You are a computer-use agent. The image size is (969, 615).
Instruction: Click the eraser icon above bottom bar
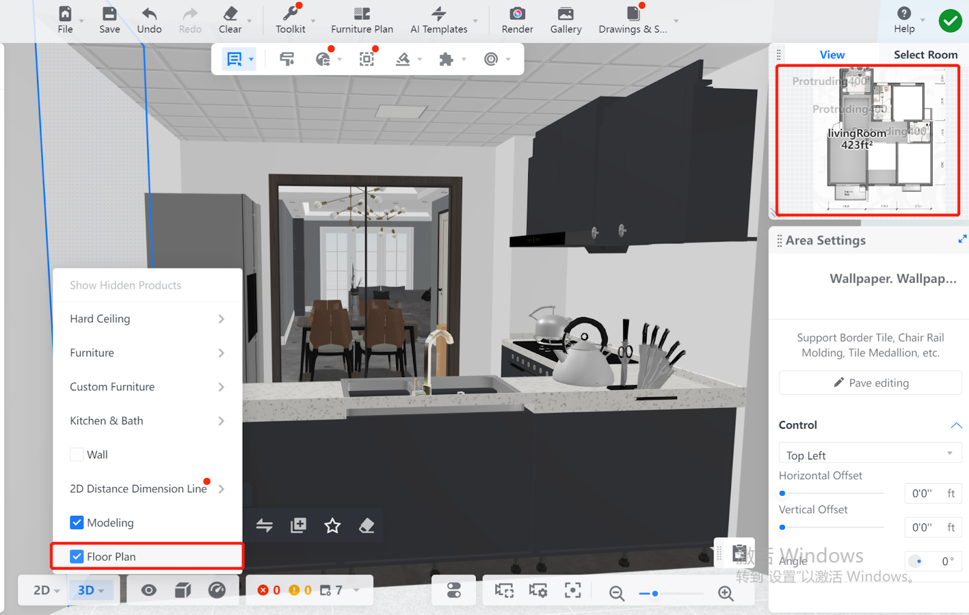[366, 525]
